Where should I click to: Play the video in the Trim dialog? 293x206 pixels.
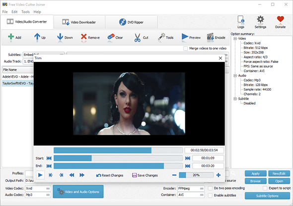pos(40,175)
